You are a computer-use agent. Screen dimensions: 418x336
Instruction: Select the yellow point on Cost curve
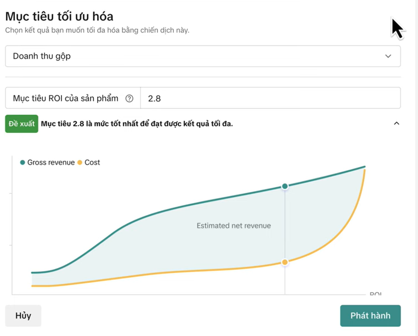pos(285,262)
